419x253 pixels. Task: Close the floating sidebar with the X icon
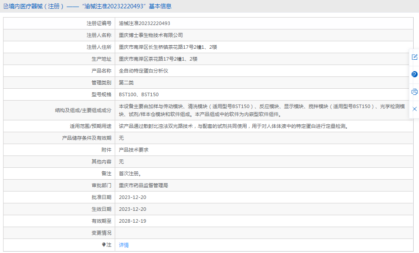pos(415,109)
